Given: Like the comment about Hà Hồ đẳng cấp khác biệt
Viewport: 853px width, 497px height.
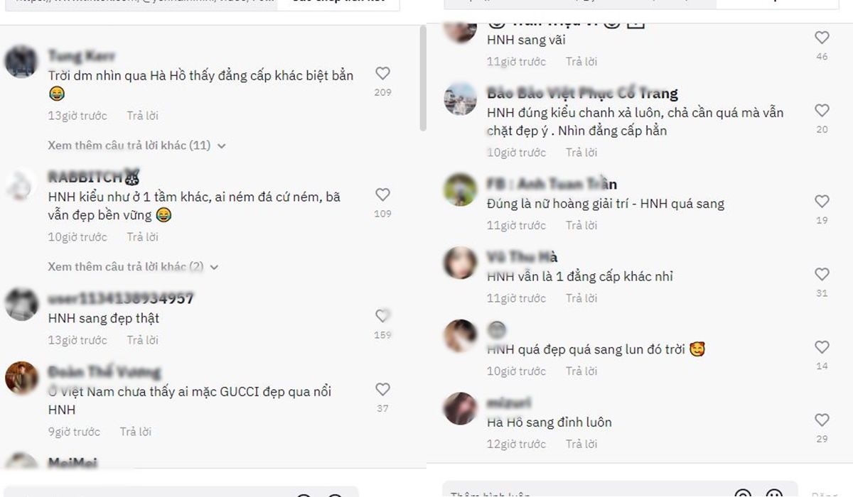Looking at the screenshot, I should [382, 73].
